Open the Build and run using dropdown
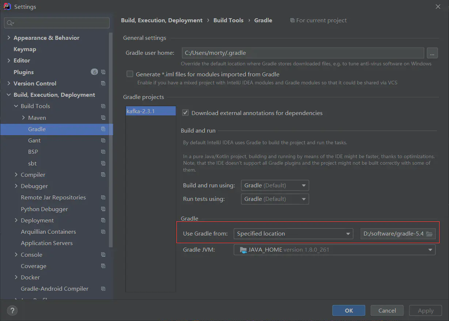This screenshot has width=449, height=321. tap(275, 186)
